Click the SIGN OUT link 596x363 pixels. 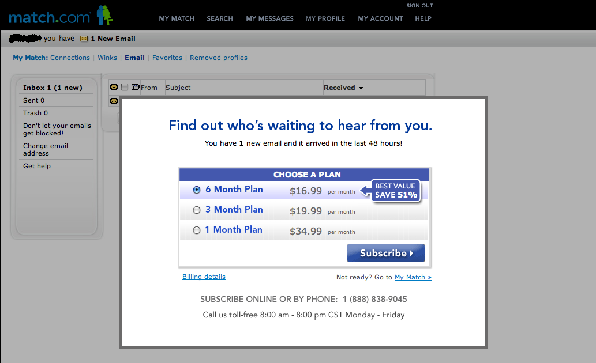point(419,6)
